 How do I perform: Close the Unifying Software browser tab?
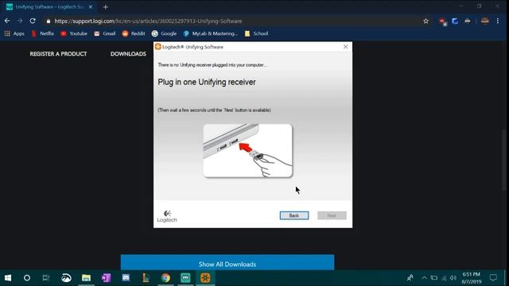(x=91, y=7)
